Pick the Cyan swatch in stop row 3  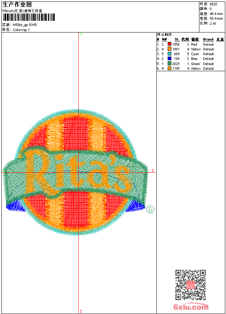(169, 54)
